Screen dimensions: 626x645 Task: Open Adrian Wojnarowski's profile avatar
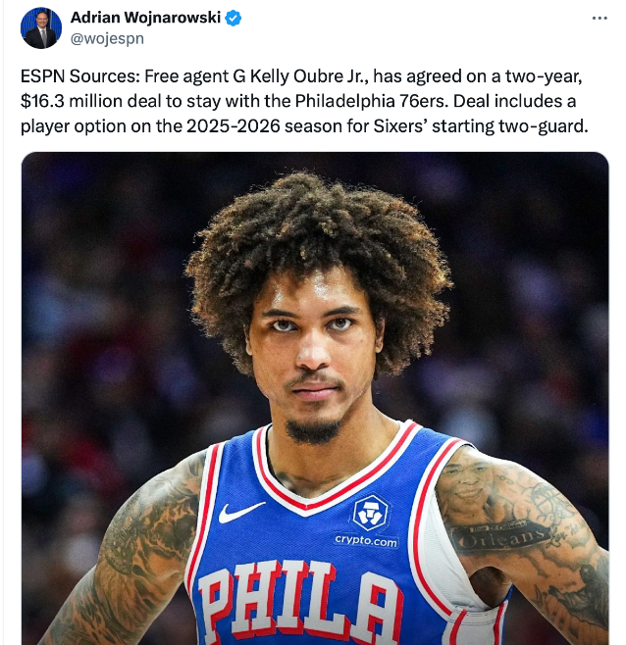click(41, 28)
